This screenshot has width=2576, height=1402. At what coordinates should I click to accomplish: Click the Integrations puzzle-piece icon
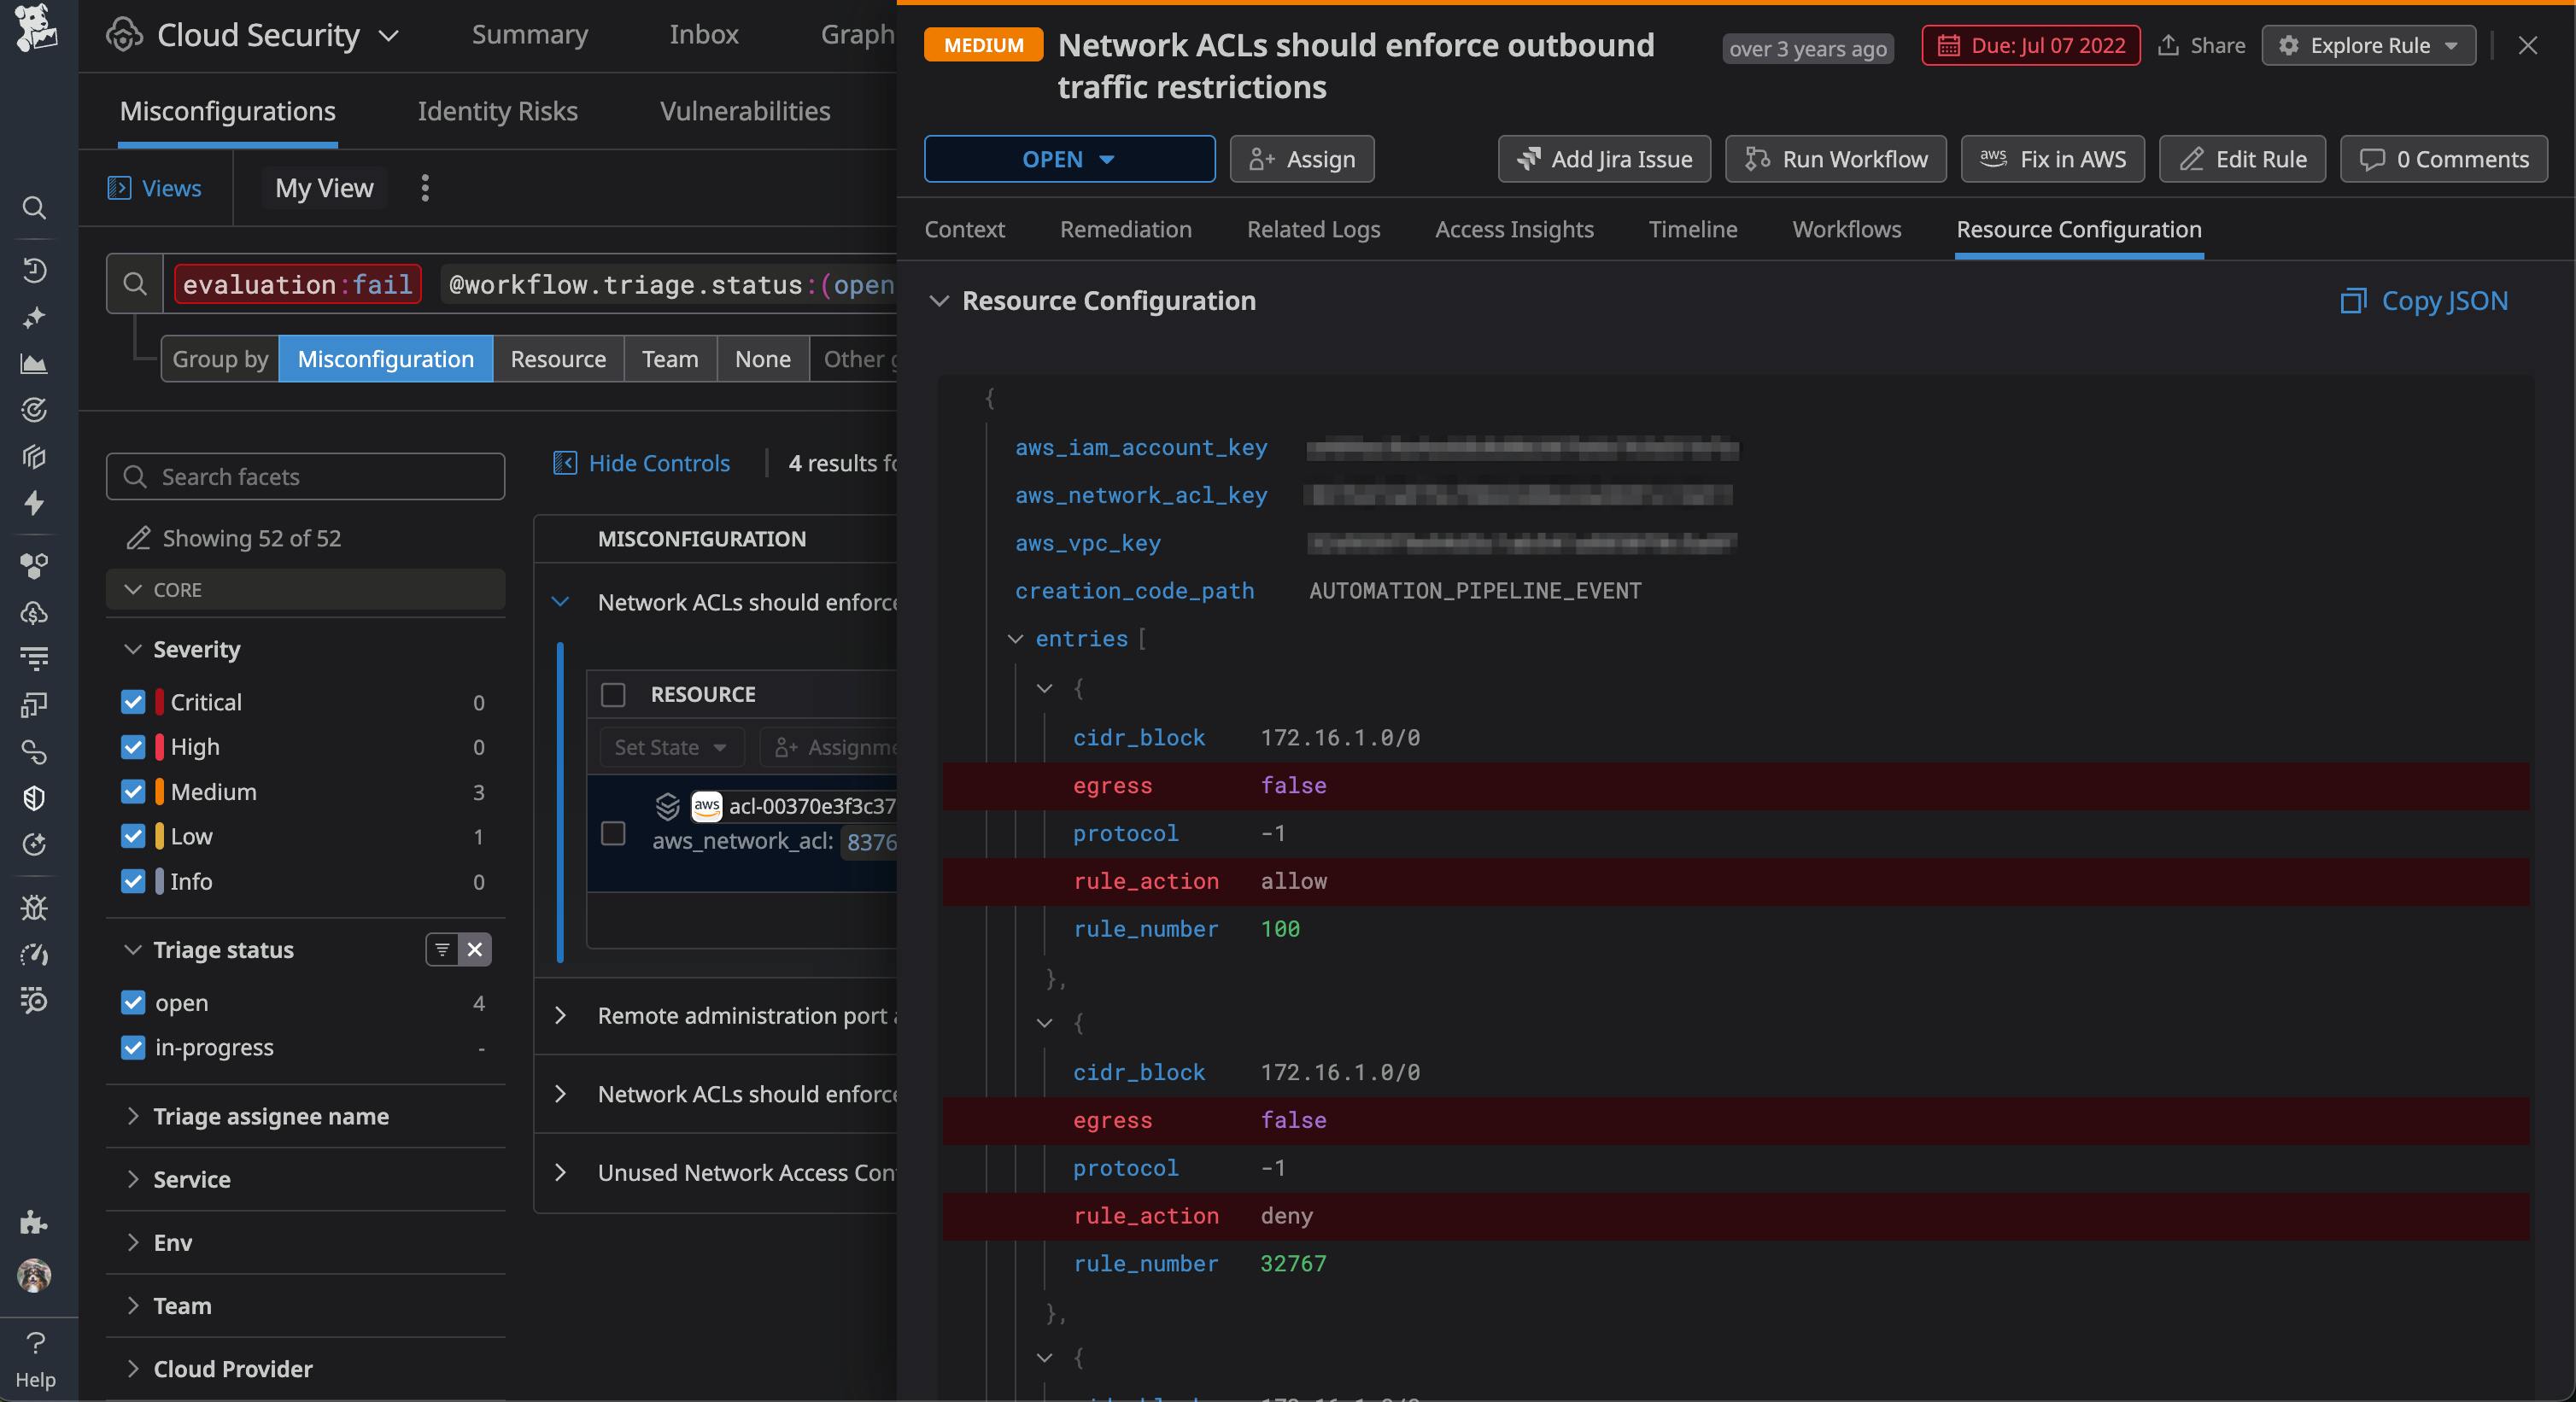coord(34,1222)
